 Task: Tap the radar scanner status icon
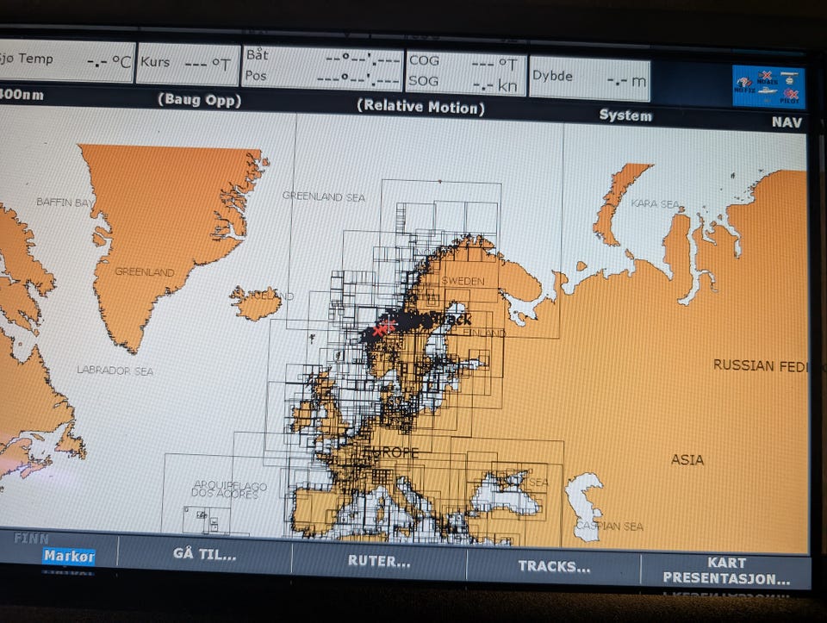[789, 78]
